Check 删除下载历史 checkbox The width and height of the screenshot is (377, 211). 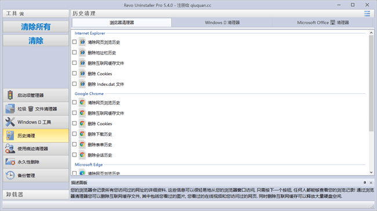tap(74, 134)
